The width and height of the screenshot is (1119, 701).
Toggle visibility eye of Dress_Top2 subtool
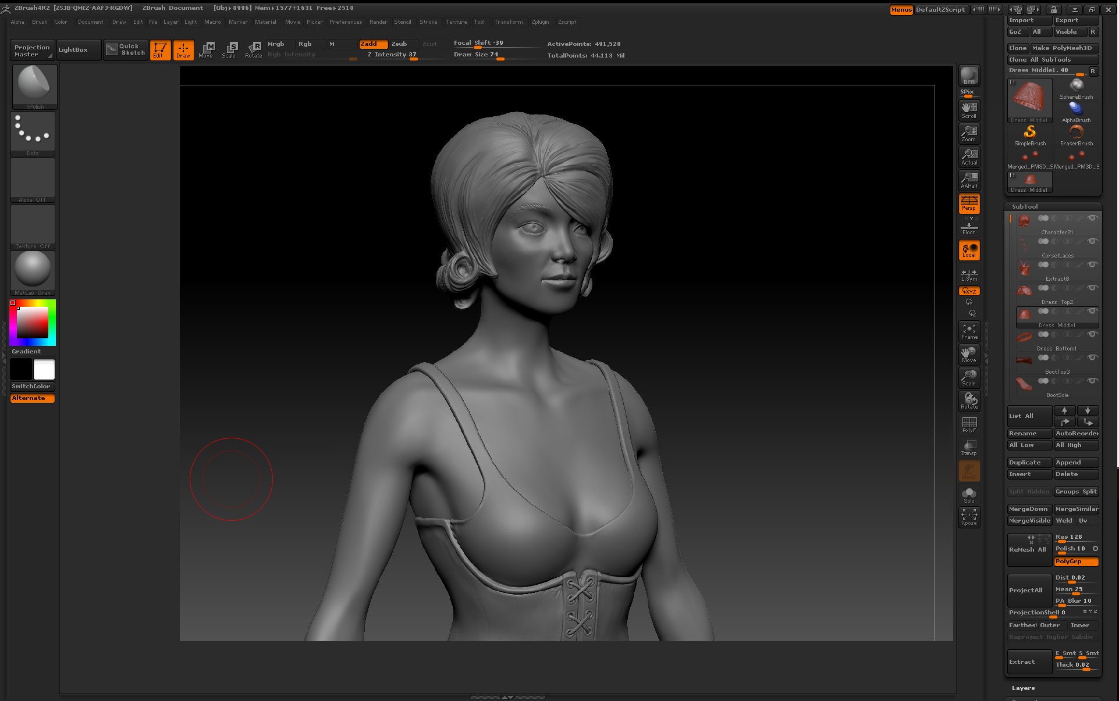tap(1092, 288)
